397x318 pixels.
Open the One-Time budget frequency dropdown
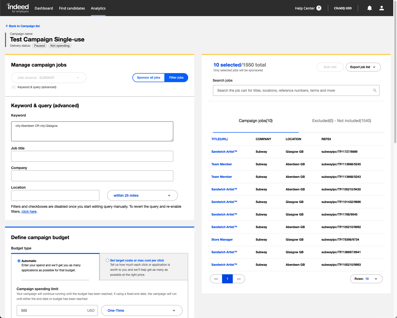coord(142,310)
